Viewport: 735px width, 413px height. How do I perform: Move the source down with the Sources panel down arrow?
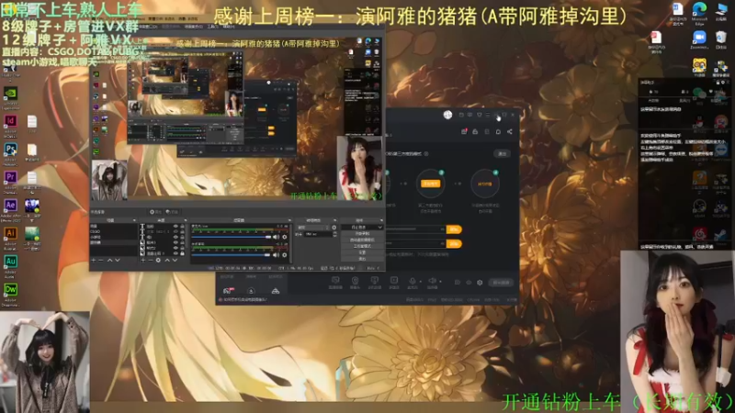(175, 261)
